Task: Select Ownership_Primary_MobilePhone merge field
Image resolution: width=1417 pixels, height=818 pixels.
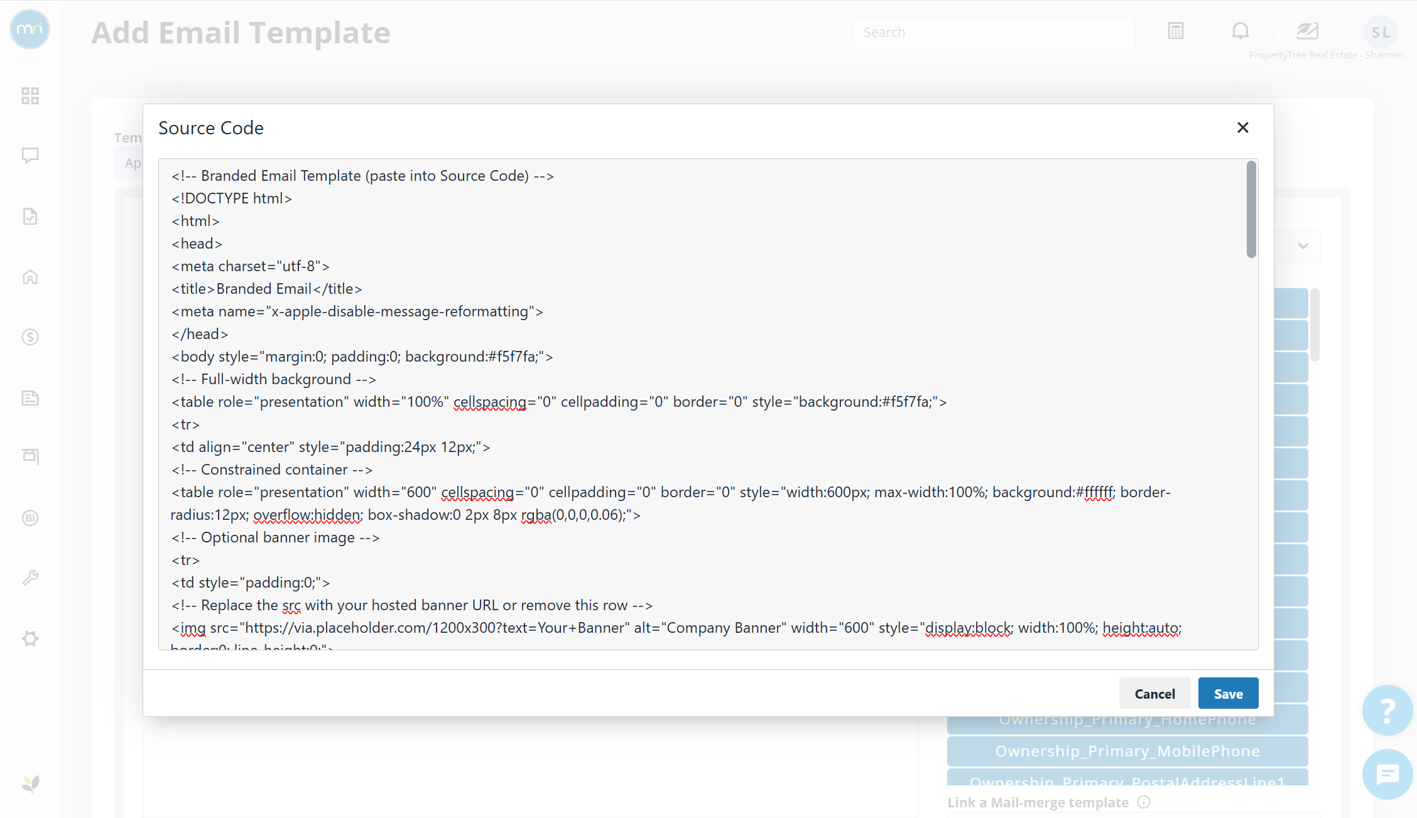Action: [x=1127, y=751]
